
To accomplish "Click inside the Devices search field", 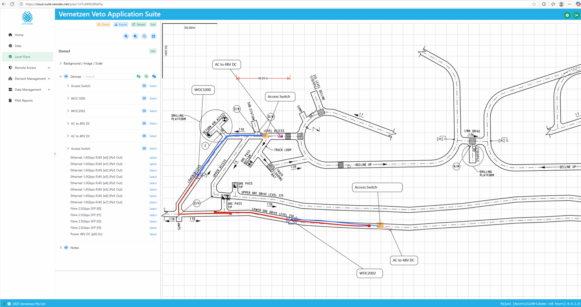I will point(108,76).
